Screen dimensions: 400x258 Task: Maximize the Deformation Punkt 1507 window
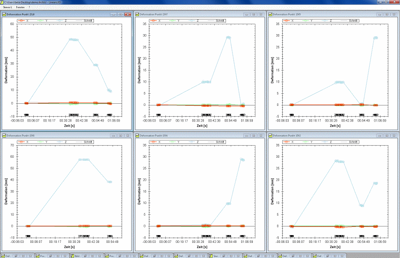(253, 14)
